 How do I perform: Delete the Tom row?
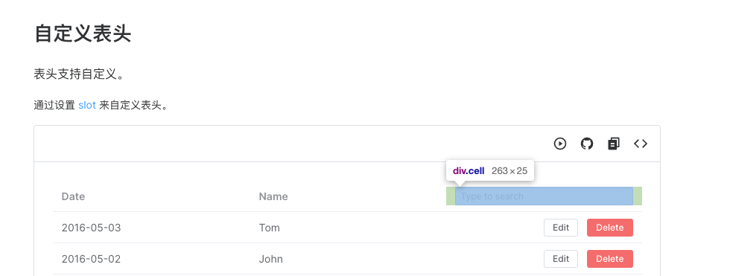[x=610, y=228]
